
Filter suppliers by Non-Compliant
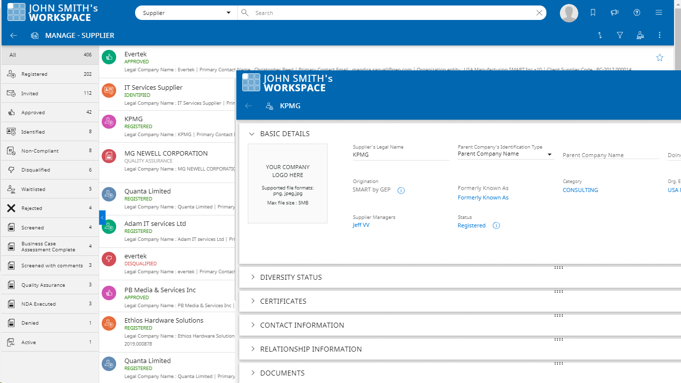(50, 151)
